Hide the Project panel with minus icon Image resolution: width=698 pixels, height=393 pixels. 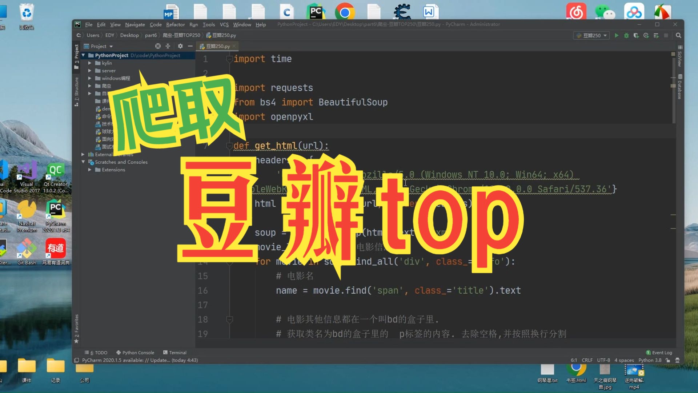(190, 46)
